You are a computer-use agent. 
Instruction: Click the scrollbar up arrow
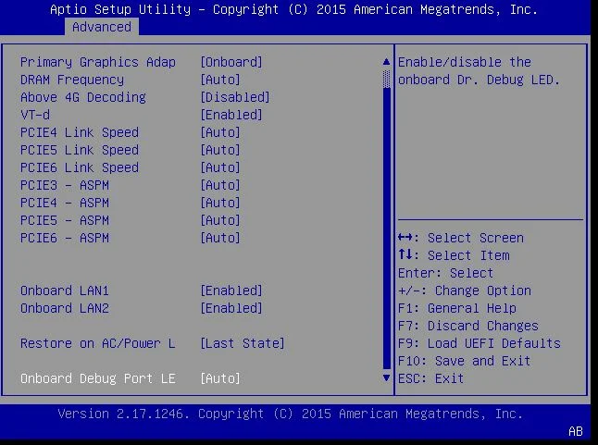[x=386, y=62]
